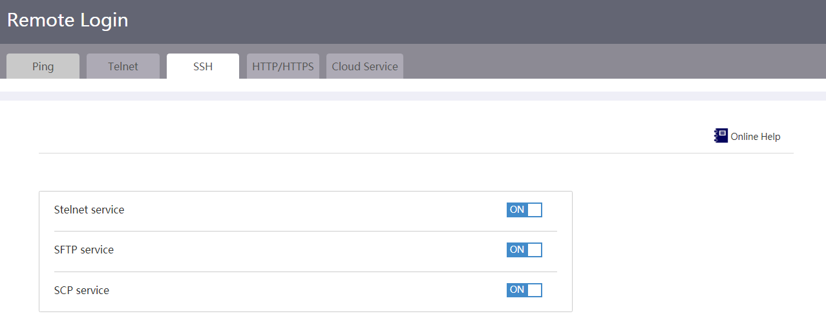The image size is (826, 336).
Task: Click the white knob of the Stelnet switch
Action: [535, 210]
